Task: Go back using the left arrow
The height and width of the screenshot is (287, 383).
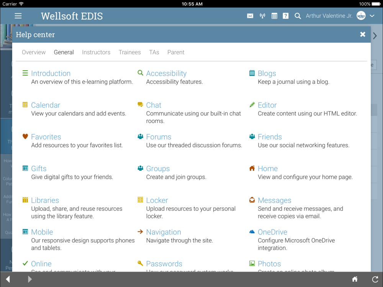Action: [x=8, y=279]
